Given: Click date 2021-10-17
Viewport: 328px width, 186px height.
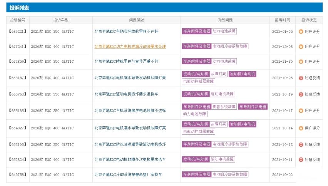Looking at the screenshot, I should tap(283, 111).
